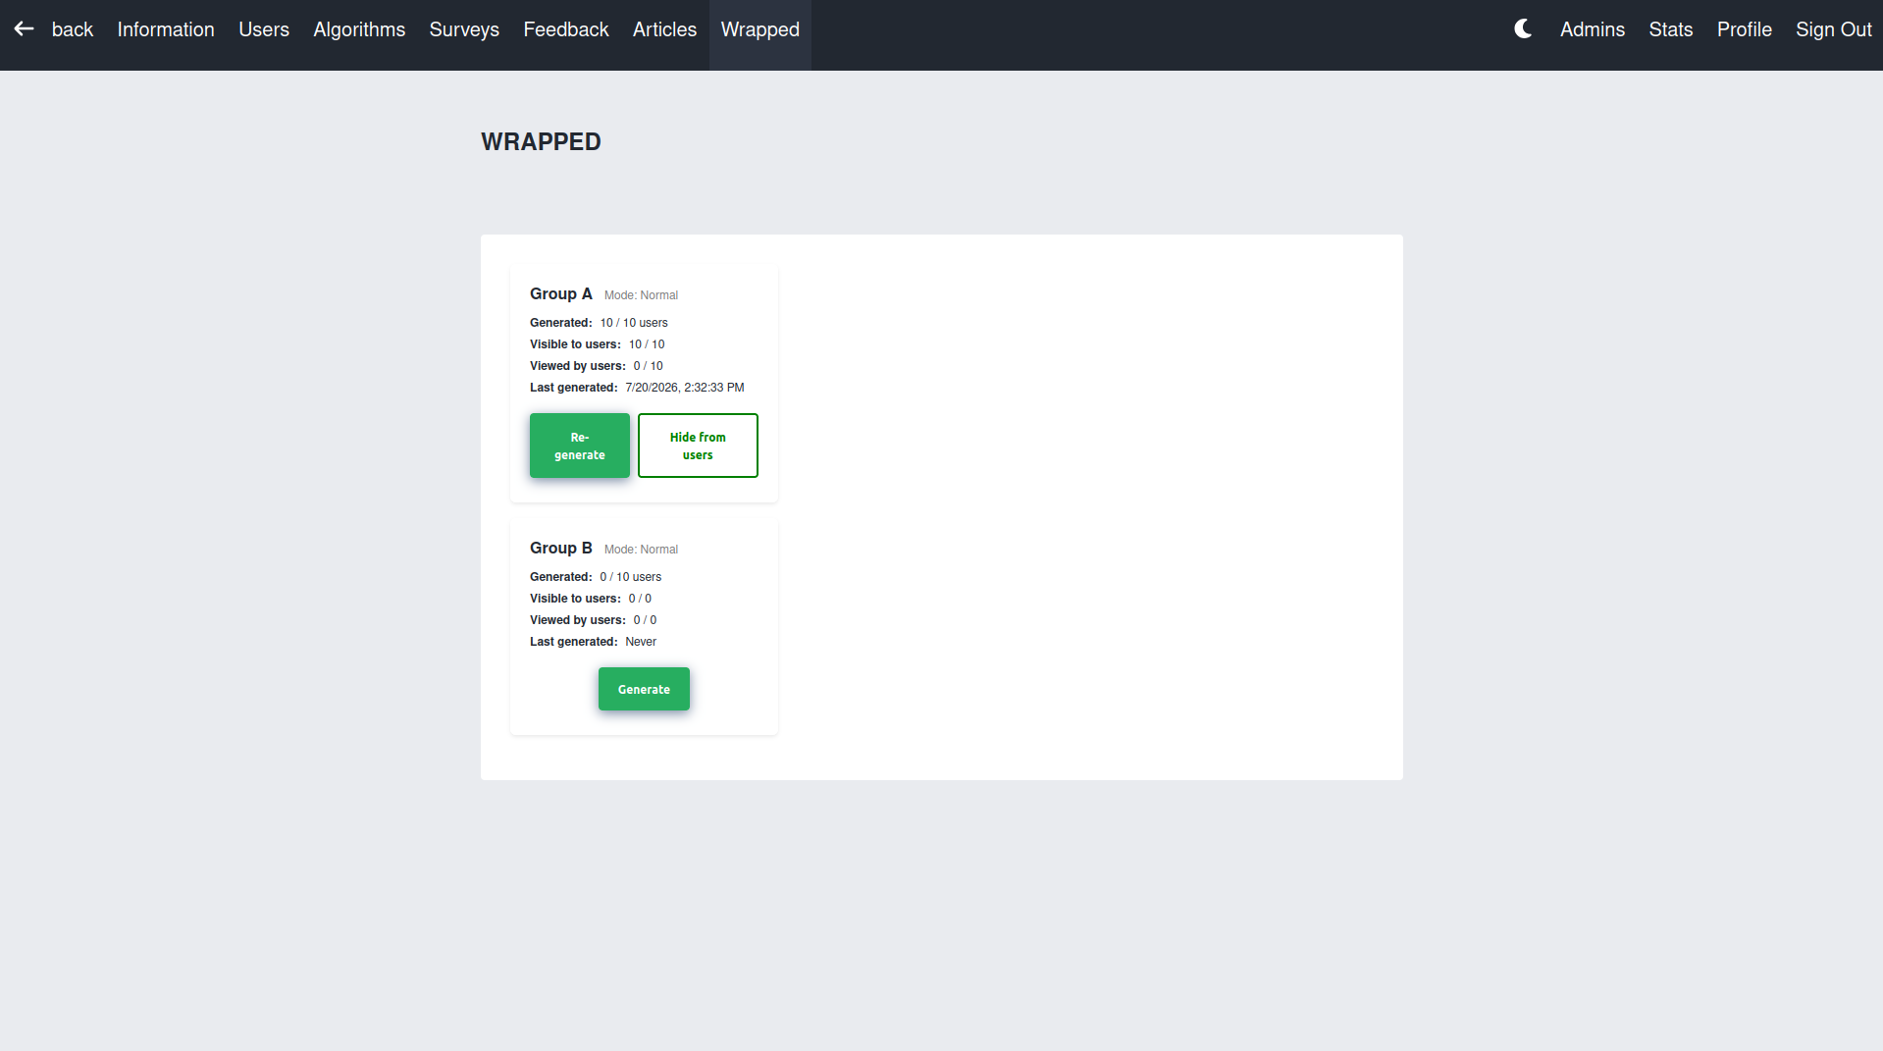The width and height of the screenshot is (1883, 1051).
Task: Toggle dark mode moon icon
Action: tap(1523, 29)
